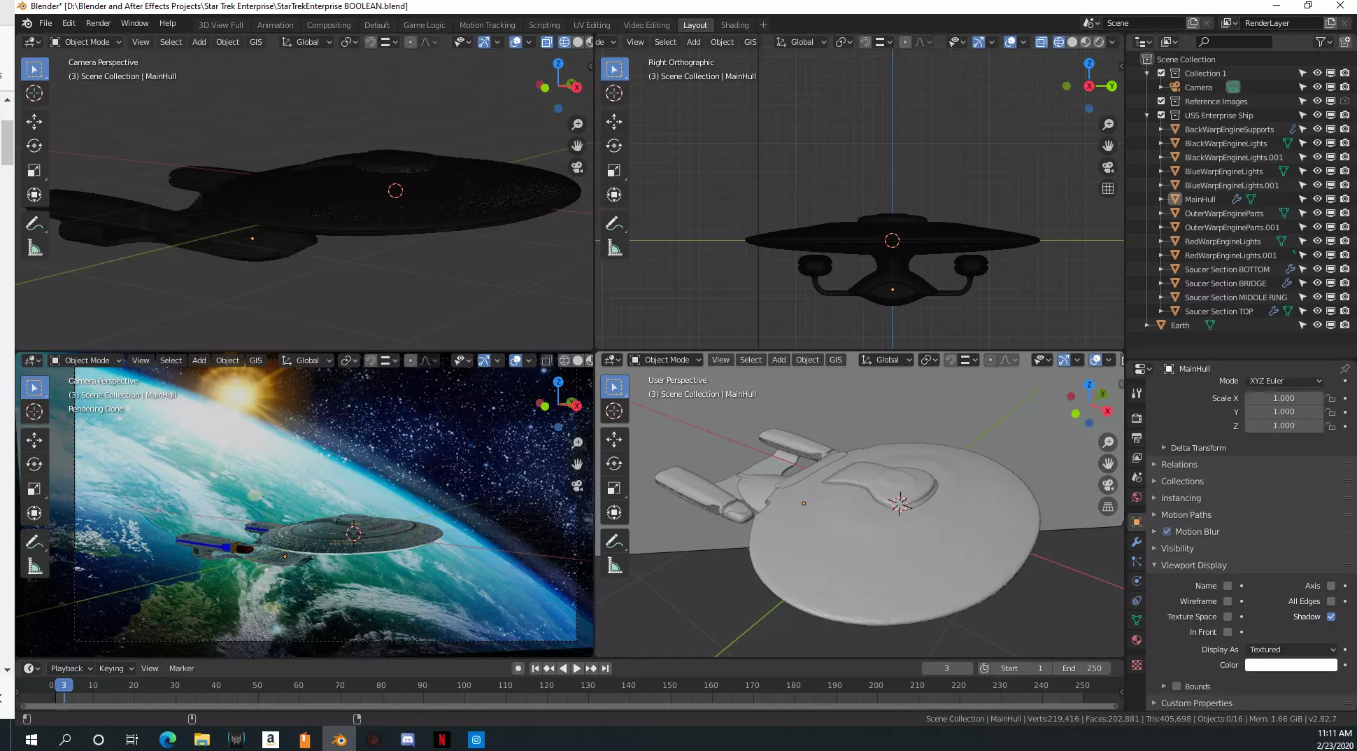The image size is (1357, 751).
Task: Open Object Data green triangle tab
Action: [x=1137, y=620]
